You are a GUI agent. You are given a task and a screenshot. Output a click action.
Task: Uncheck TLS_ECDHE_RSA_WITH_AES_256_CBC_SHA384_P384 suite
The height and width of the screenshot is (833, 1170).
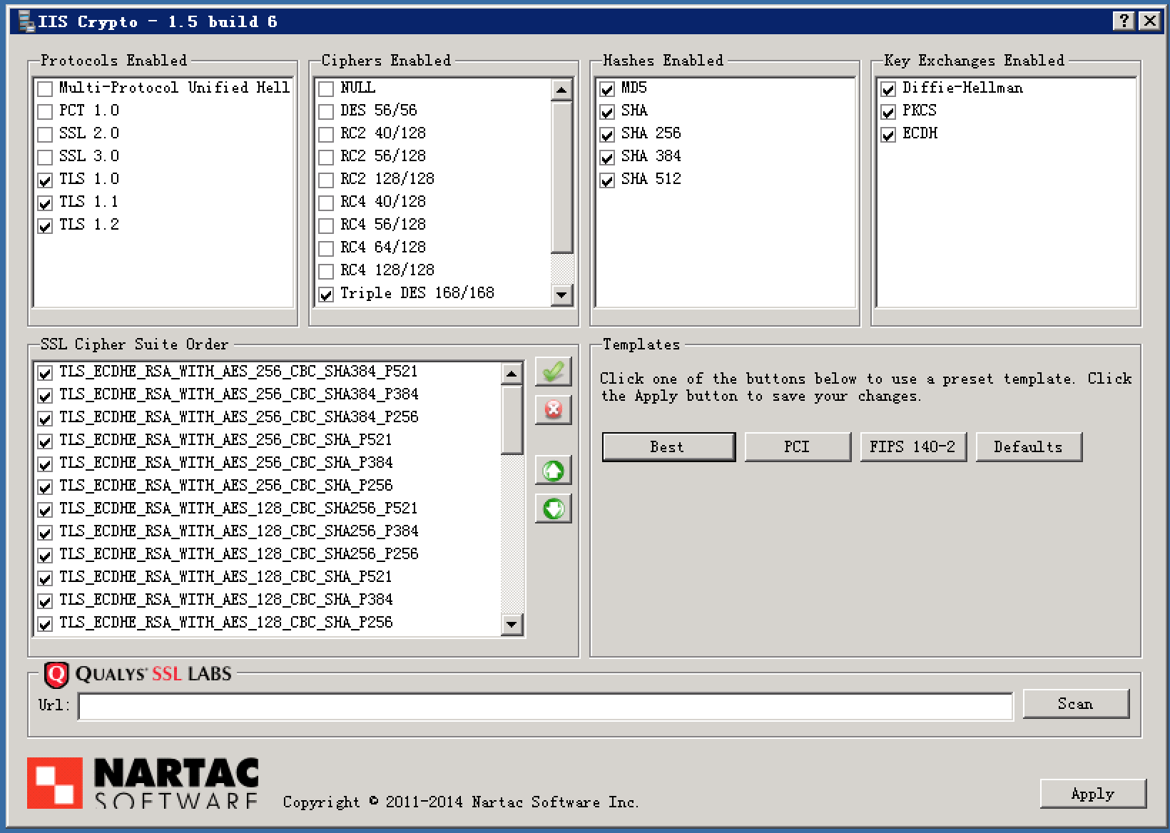pyautogui.click(x=45, y=396)
